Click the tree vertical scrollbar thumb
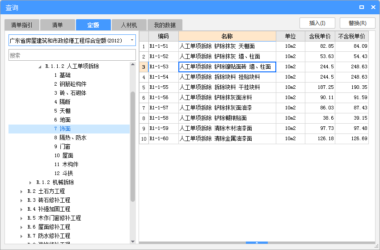 click(x=133, y=147)
